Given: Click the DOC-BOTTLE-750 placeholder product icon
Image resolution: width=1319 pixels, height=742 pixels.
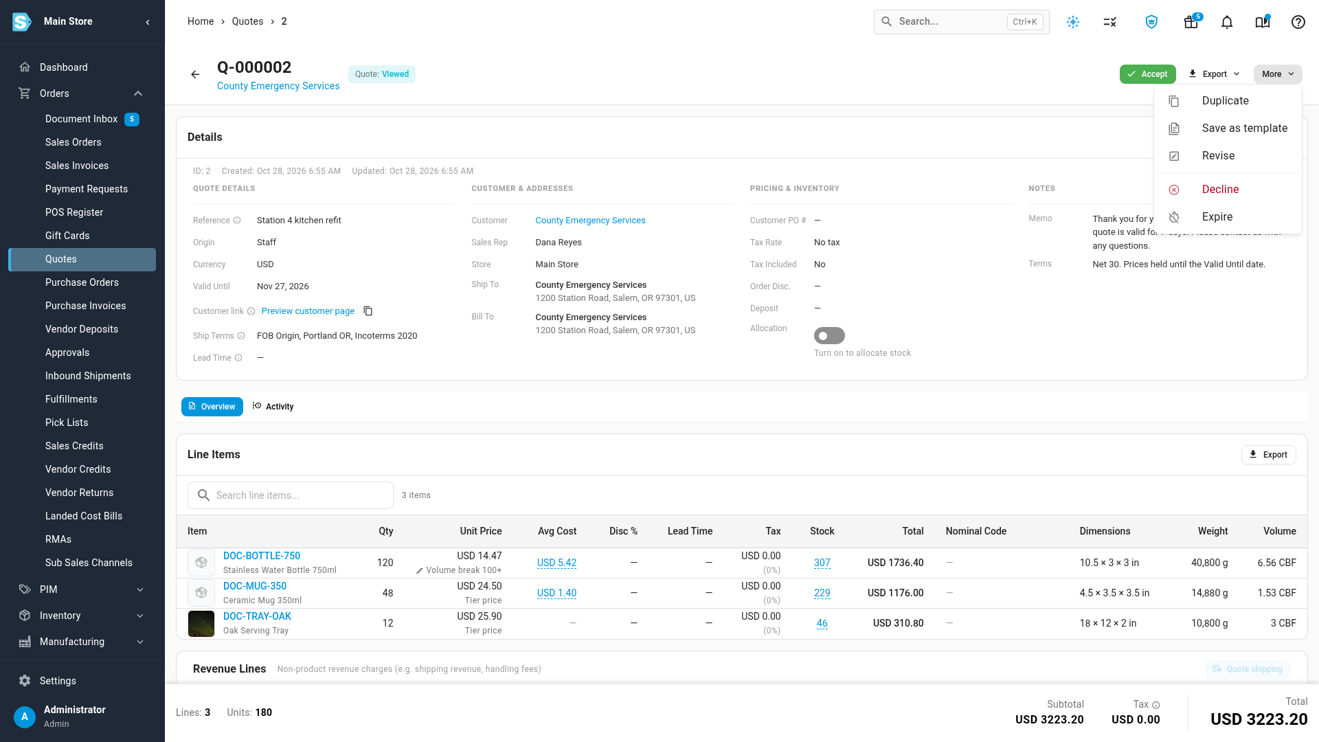Looking at the screenshot, I should click(x=201, y=563).
